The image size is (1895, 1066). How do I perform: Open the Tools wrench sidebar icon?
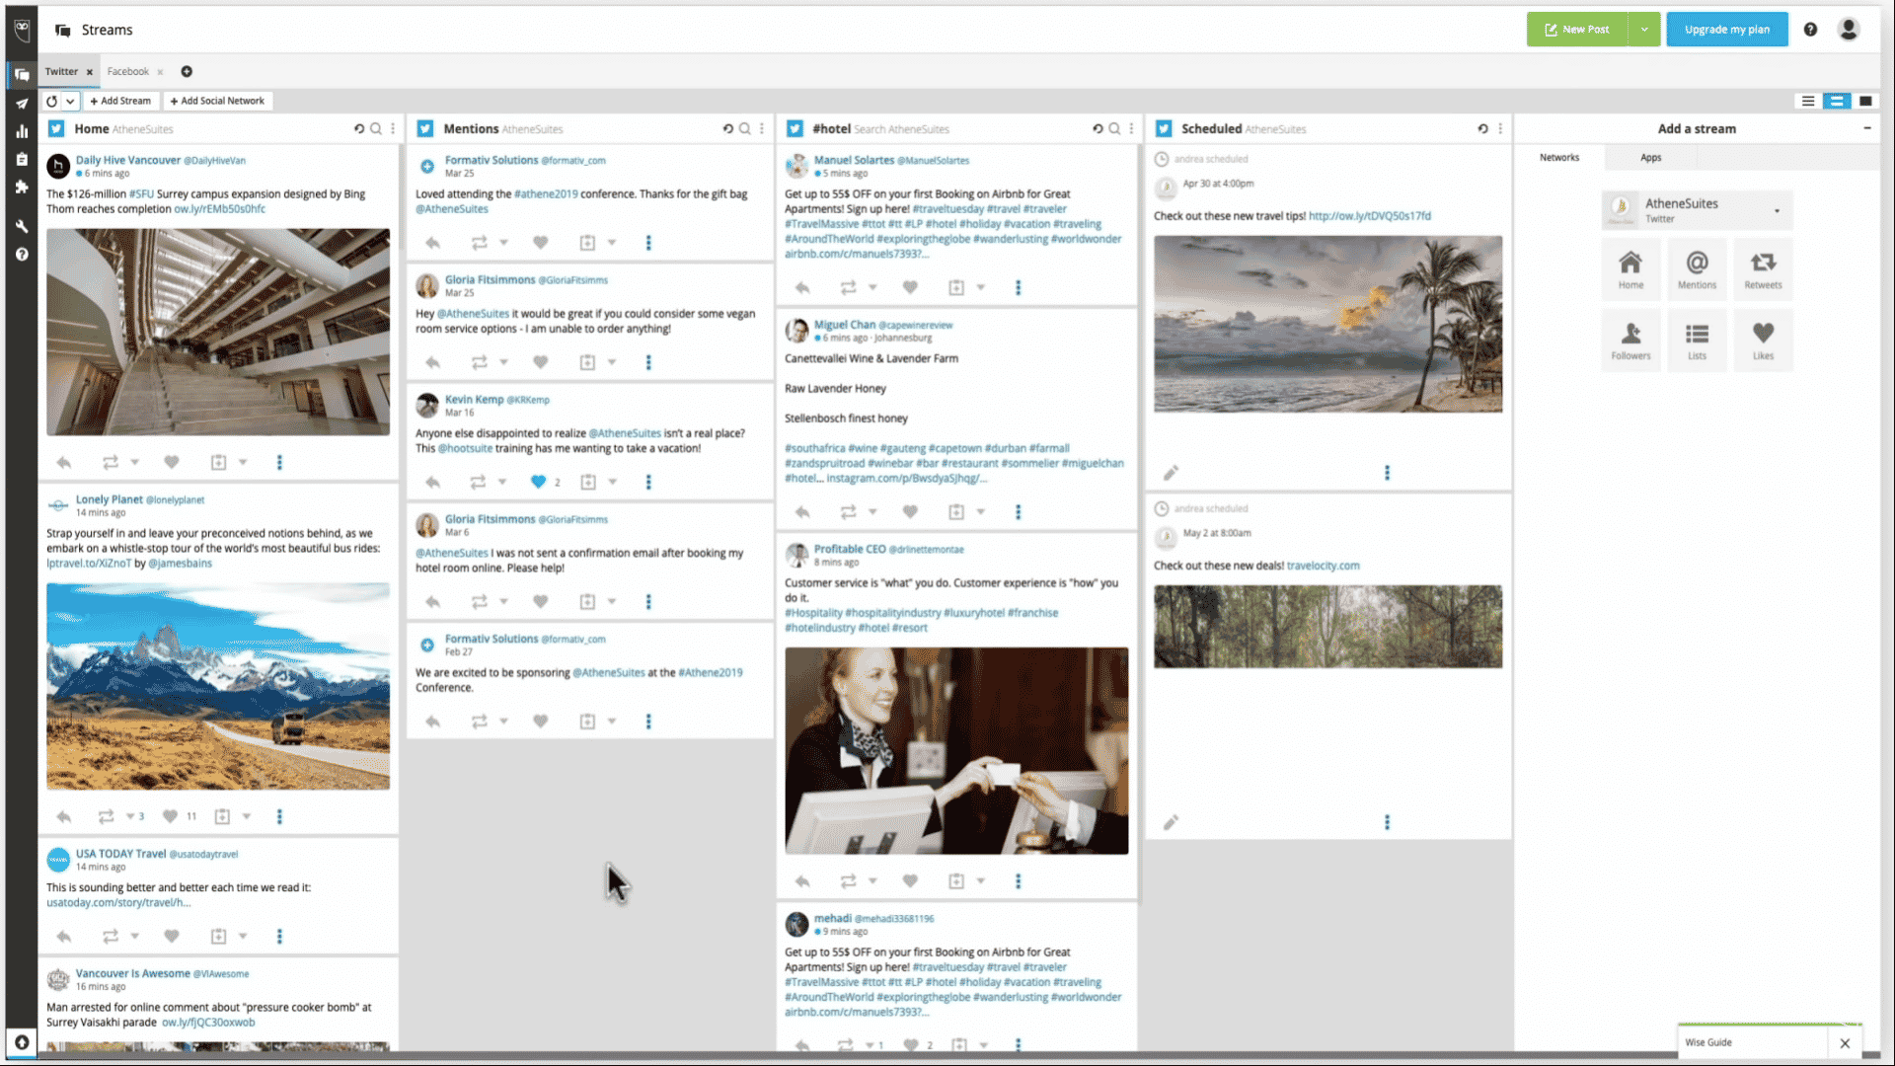point(22,226)
